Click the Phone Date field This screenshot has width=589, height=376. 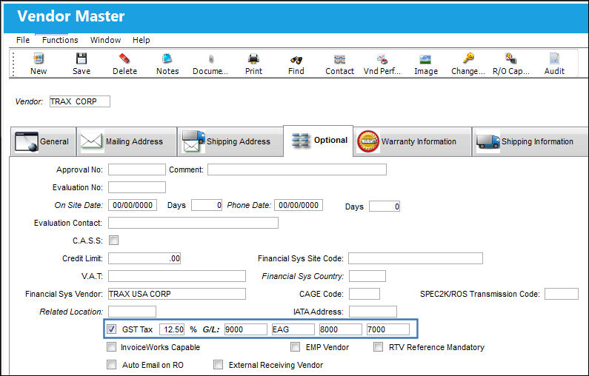[x=299, y=205]
